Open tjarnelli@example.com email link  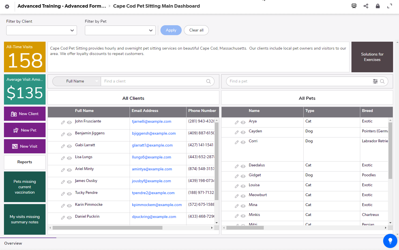(151, 121)
